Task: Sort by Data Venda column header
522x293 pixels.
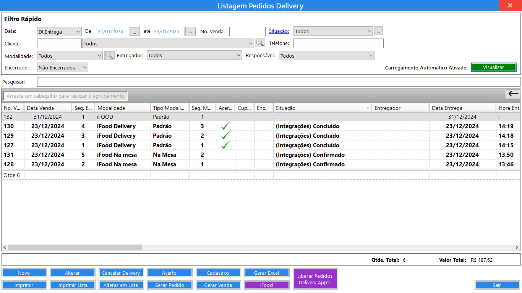Action: (x=48, y=108)
